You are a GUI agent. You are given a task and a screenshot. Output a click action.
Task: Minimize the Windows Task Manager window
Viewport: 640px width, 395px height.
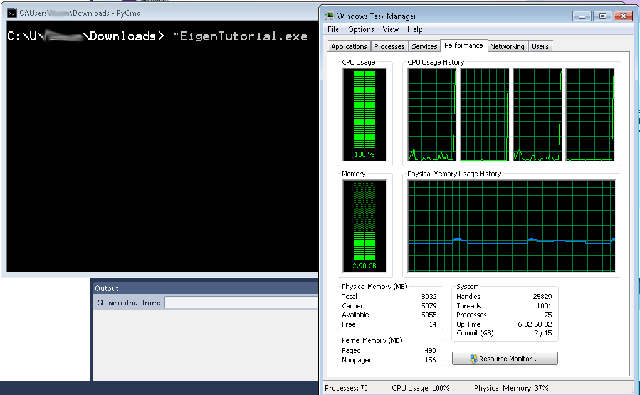pyautogui.click(x=584, y=16)
